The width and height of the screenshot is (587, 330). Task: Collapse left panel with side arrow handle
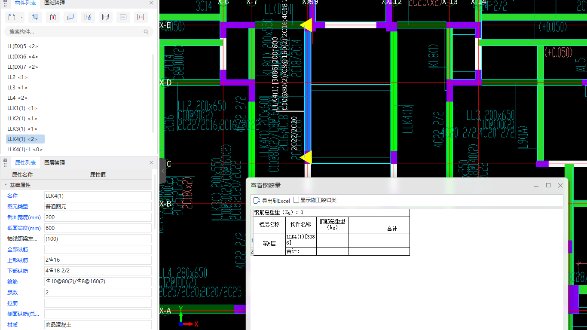pyautogui.click(x=162, y=171)
